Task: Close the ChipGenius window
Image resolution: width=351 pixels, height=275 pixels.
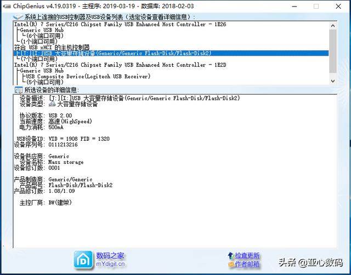Action: coord(338,6)
